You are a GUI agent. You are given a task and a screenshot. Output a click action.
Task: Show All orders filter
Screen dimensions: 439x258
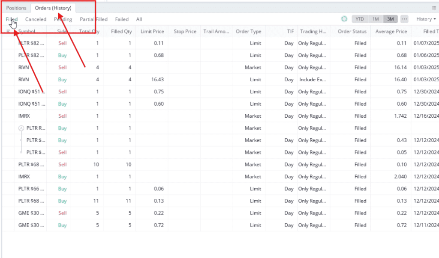point(139,19)
